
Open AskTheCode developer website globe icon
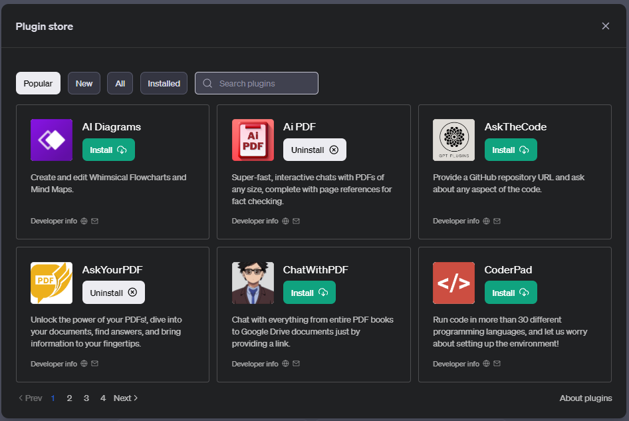click(486, 221)
